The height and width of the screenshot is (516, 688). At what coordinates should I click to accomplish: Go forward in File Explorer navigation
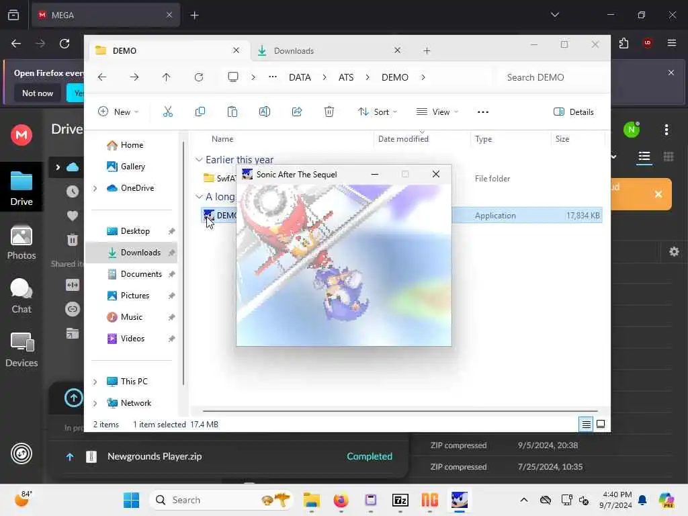134,77
